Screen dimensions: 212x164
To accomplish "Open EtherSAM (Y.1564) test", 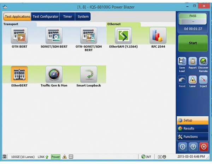I will (123, 36).
